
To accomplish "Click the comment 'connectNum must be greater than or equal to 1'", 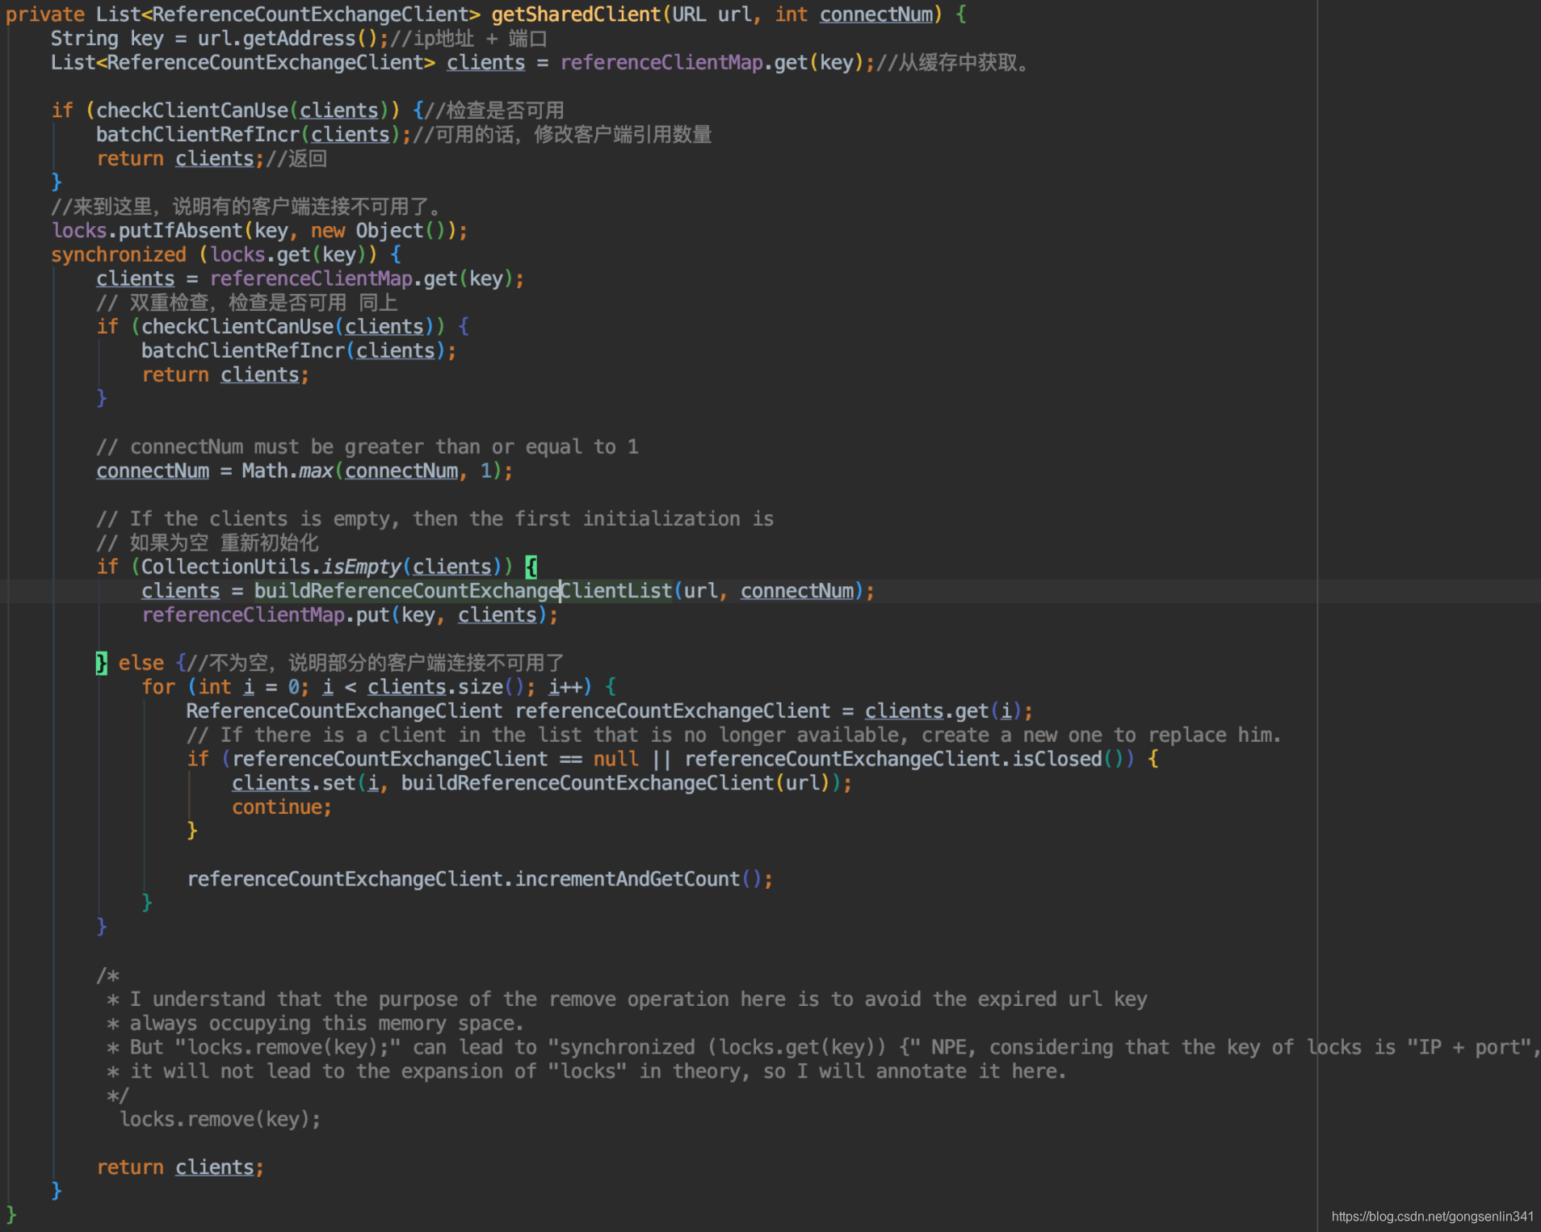I will pyautogui.click(x=367, y=447).
